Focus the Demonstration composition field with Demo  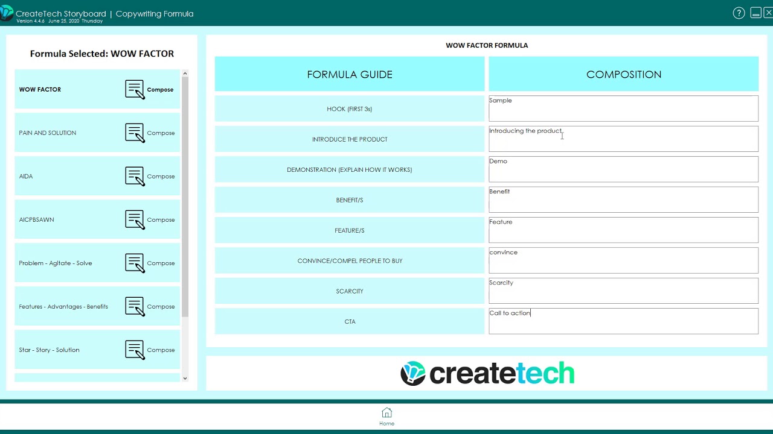click(623, 169)
